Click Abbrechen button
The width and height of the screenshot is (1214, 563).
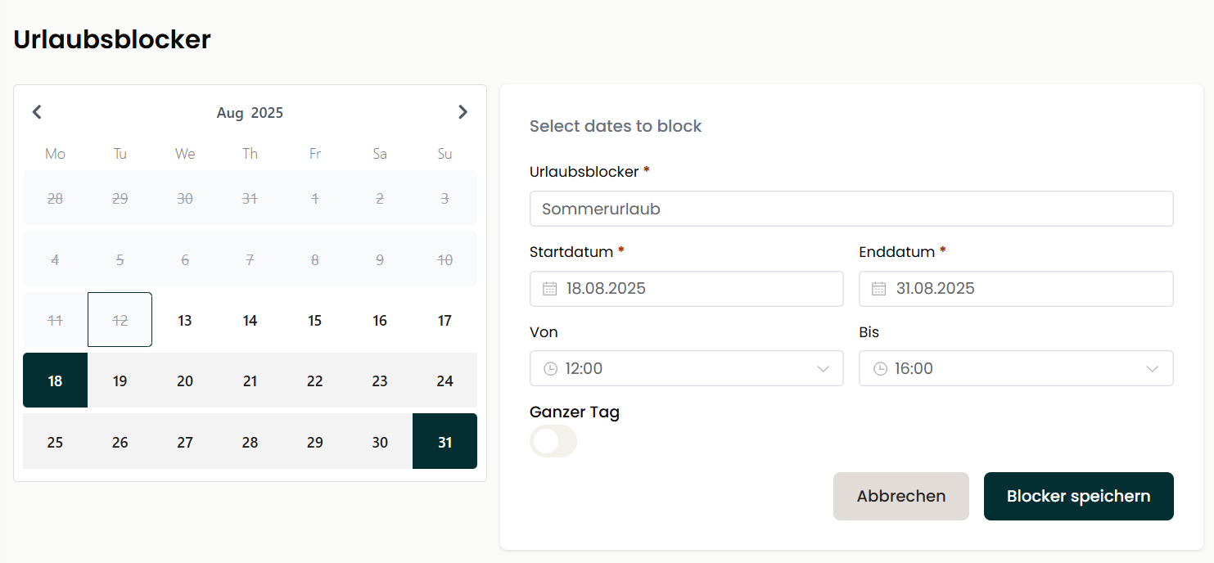(901, 496)
